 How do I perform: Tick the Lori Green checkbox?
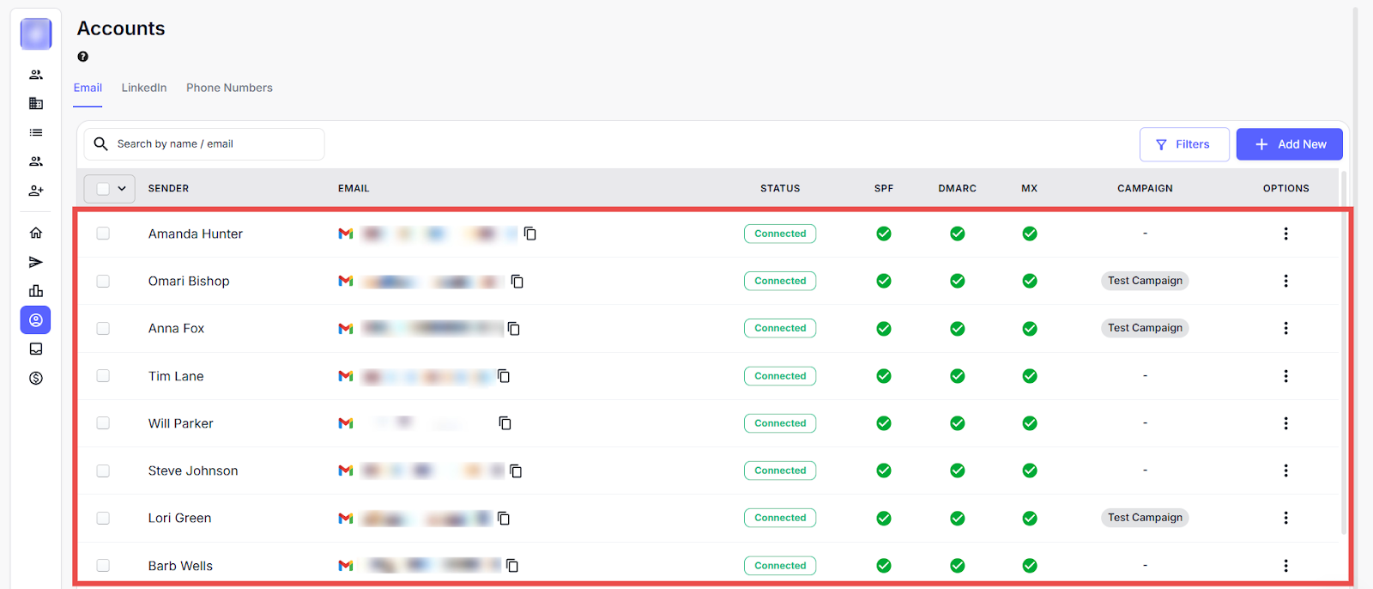pos(103,518)
